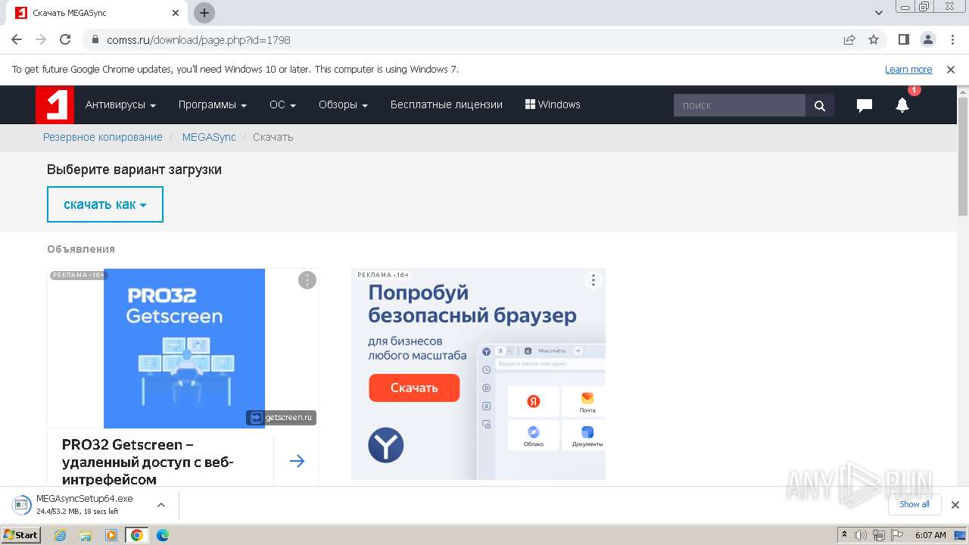Open the Chrome three-dot menu
The width and height of the screenshot is (969, 545).
(x=952, y=39)
